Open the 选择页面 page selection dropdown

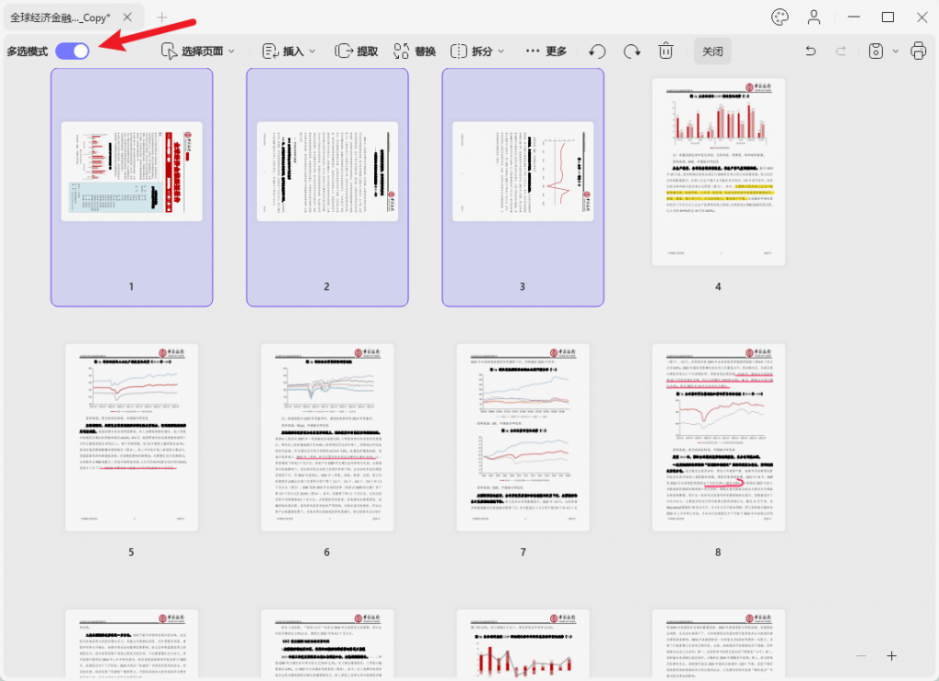[x=198, y=51]
